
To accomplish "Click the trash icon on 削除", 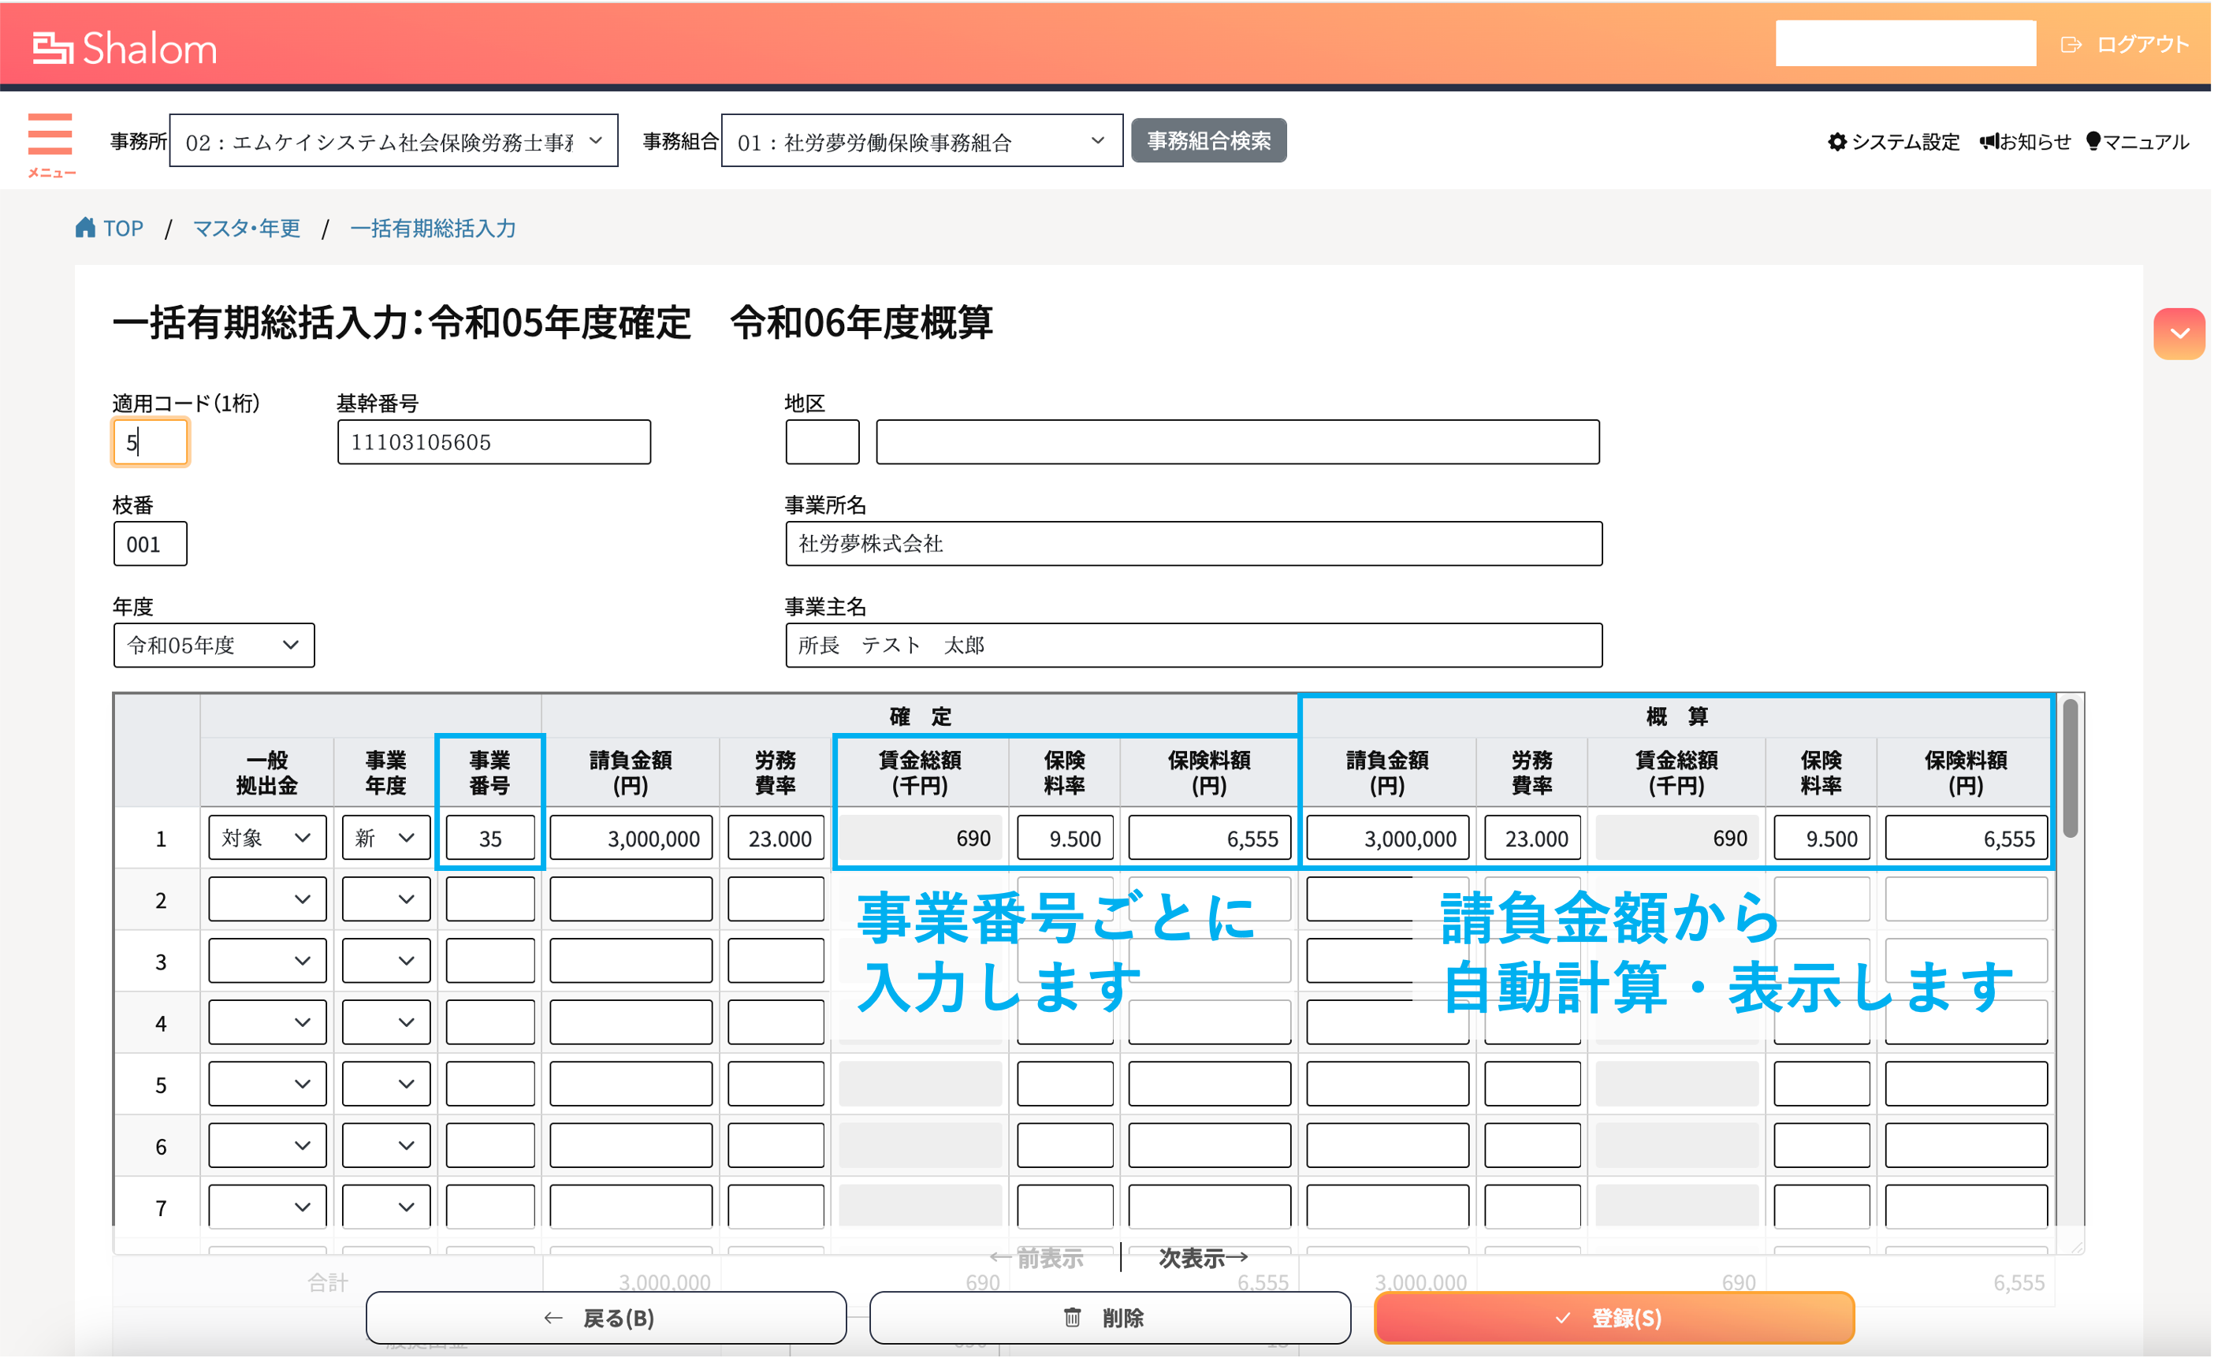I will (x=1073, y=1318).
